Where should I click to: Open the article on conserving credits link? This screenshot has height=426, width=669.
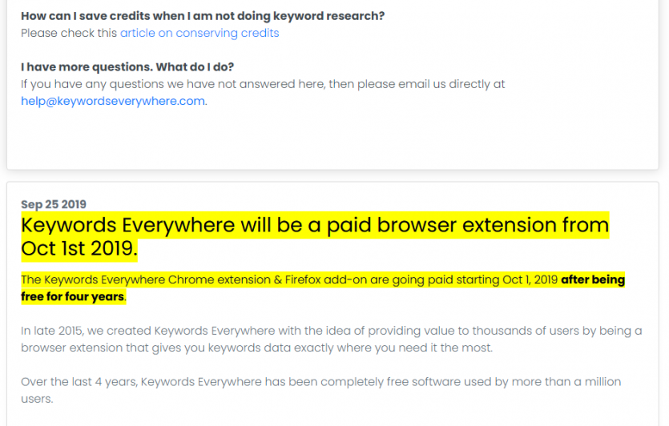pyautogui.click(x=199, y=34)
